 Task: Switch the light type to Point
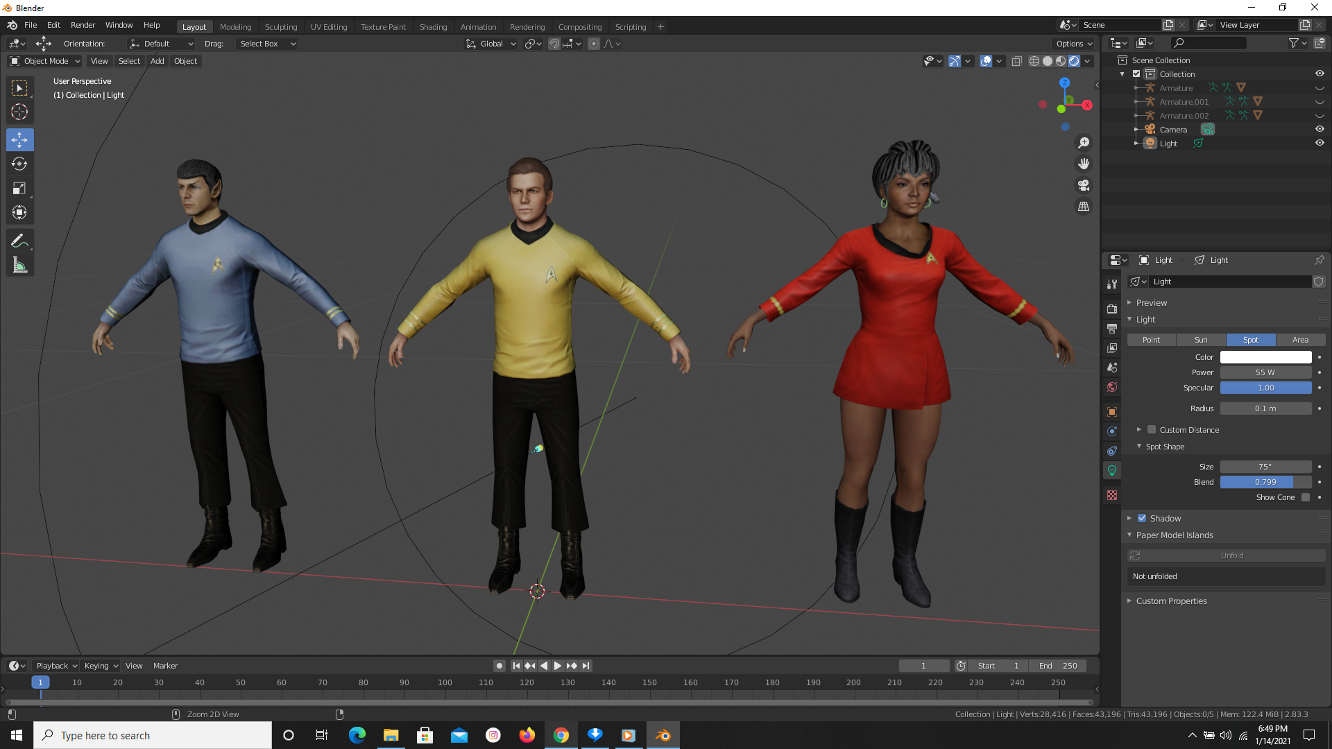point(1151,340)
